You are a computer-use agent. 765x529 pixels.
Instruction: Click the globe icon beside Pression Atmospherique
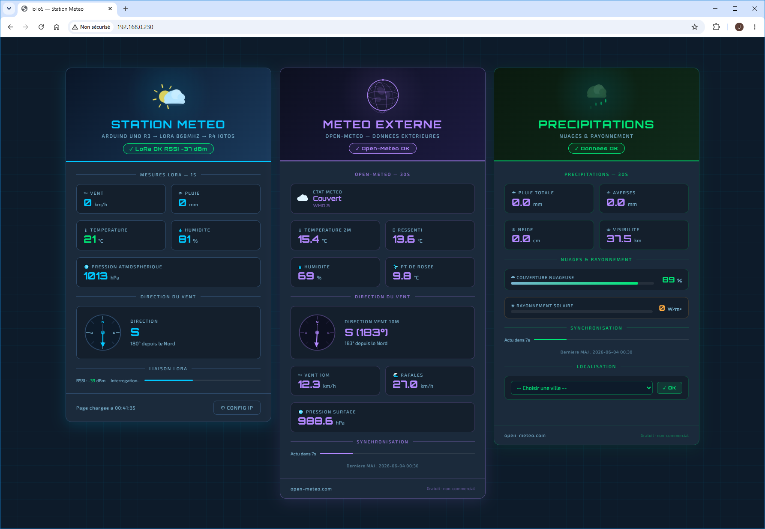coord(87,267)
